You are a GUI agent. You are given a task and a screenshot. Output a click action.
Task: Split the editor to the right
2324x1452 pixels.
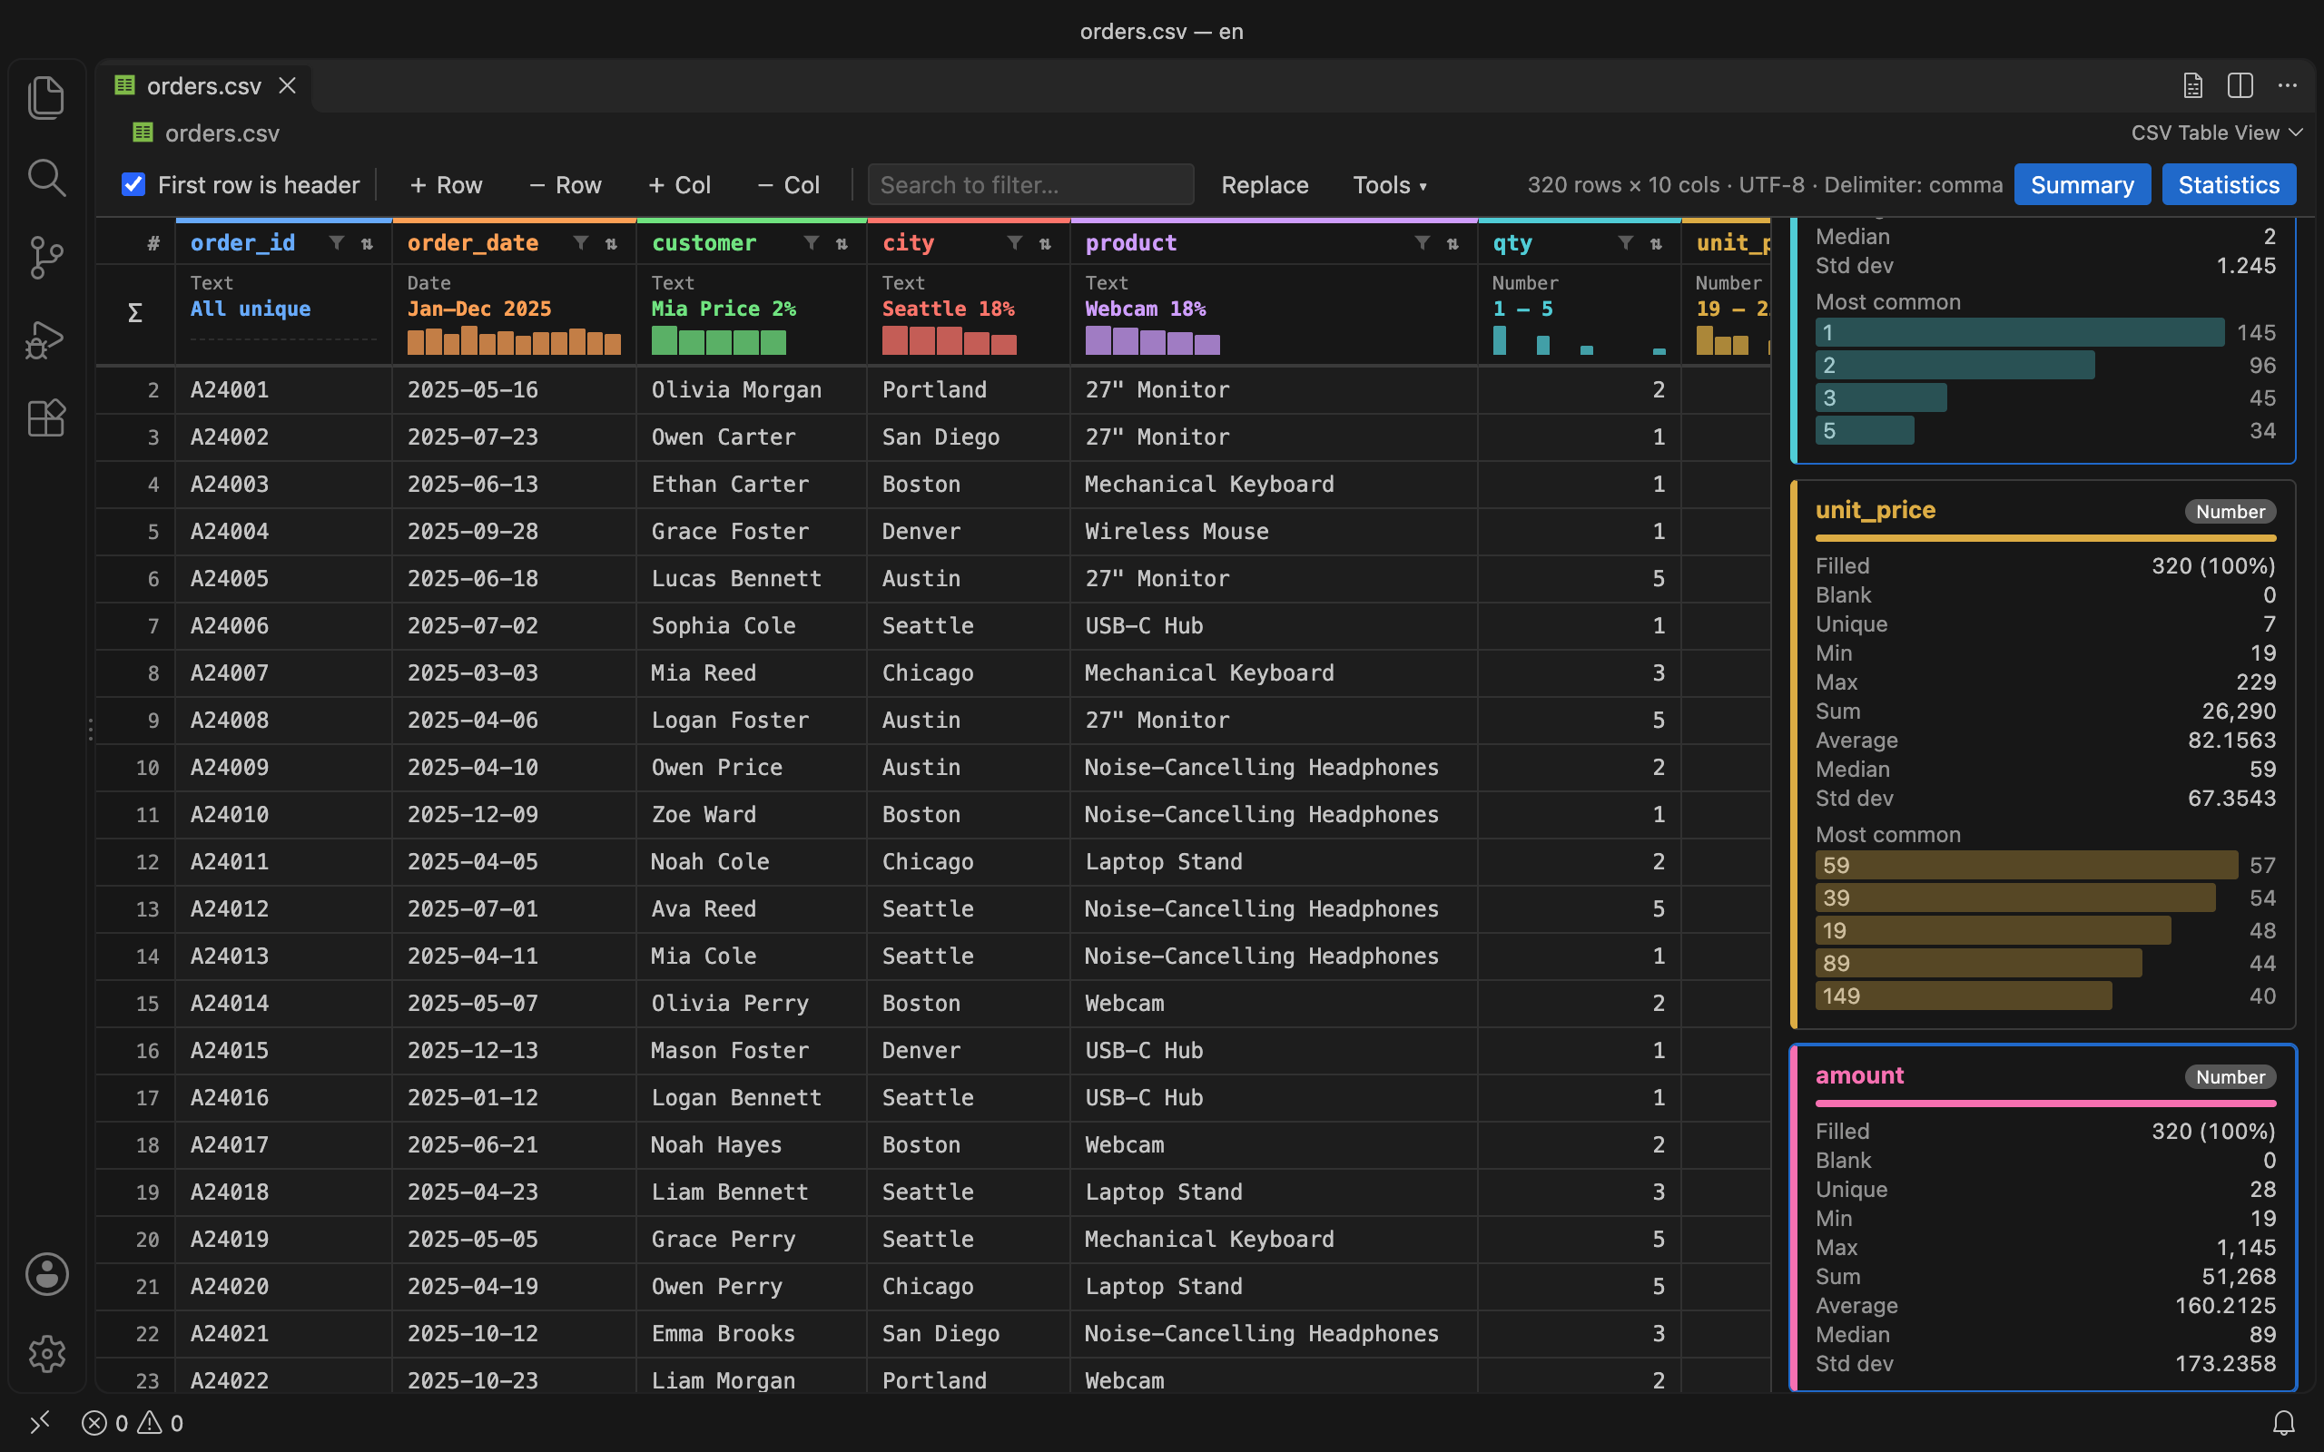[x=2240, y=85]
